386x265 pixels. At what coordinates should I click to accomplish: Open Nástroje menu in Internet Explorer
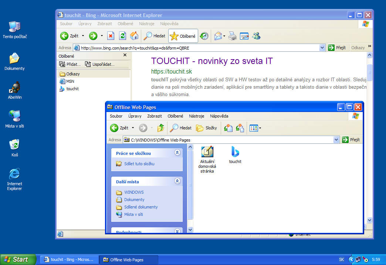pyautogui.click(x=146, y=24)
